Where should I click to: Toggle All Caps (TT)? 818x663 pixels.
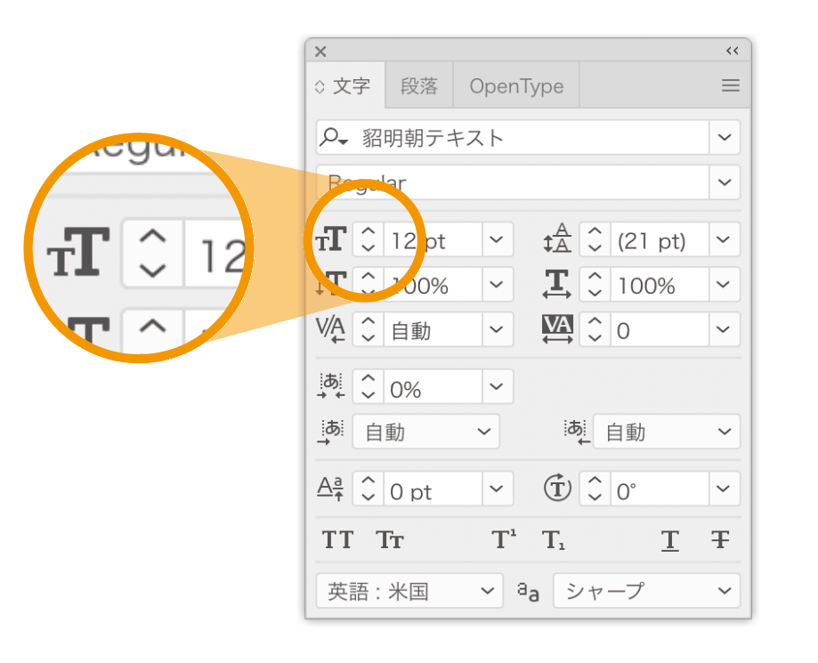pos(337,540)
